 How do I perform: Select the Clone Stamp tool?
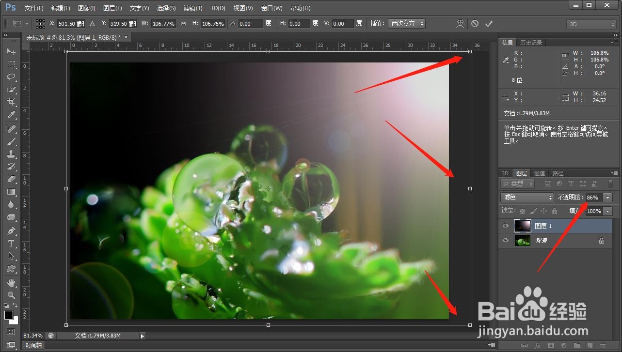click(11, 154)
